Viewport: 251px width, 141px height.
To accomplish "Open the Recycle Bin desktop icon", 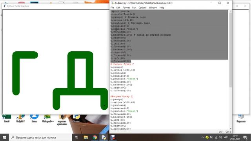I will [241, 118].
